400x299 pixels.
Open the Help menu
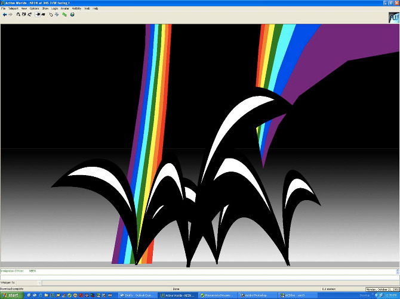tap(96, 9)
